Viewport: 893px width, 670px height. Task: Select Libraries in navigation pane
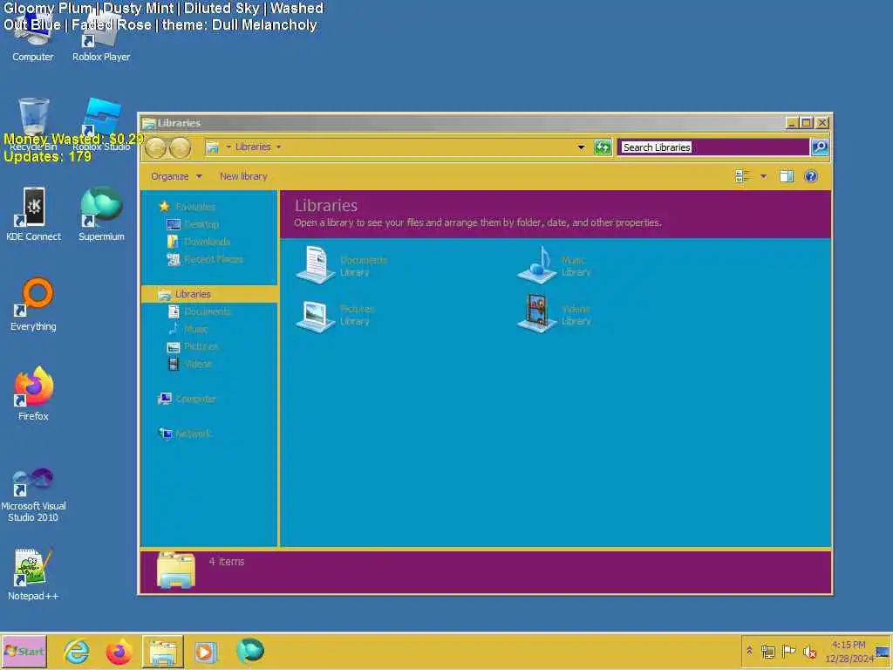[x=209, y=294]
